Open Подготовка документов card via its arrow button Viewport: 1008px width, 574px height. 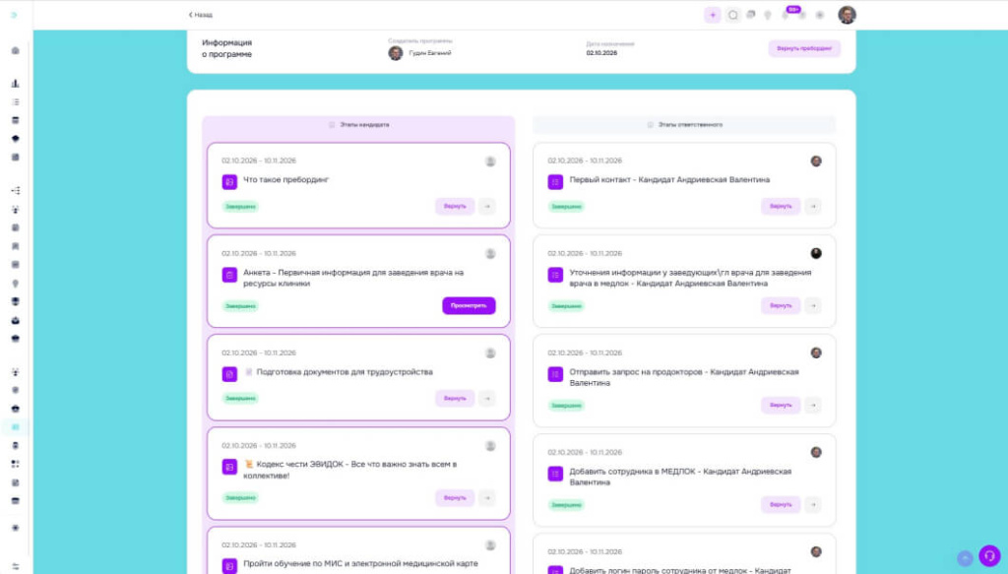tap(487, 399)
